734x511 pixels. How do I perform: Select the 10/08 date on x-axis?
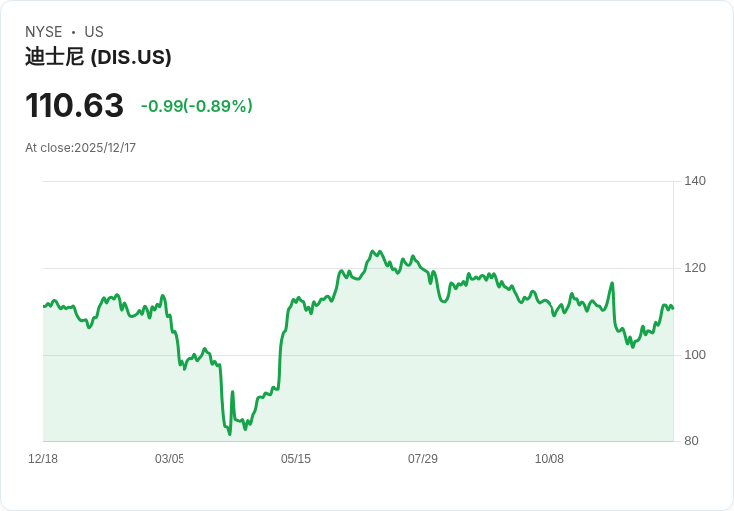(x=550, y=459)
